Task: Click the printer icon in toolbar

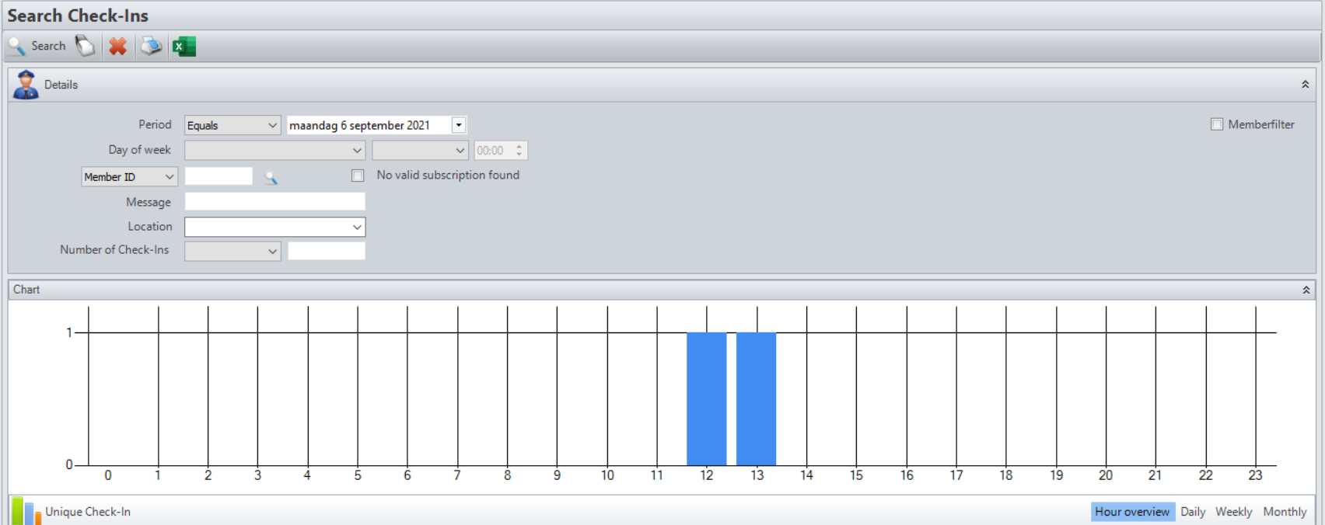Action: (x=151, y=47)
